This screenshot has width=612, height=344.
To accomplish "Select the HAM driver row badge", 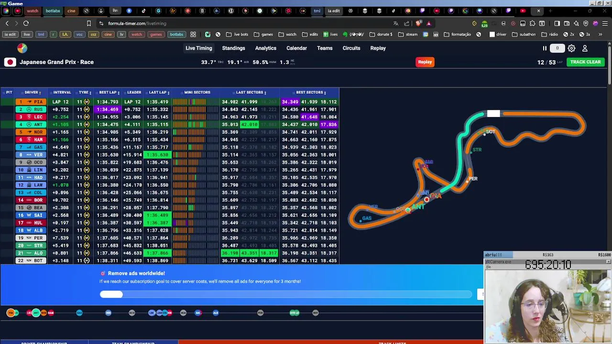I will [31, 140].
